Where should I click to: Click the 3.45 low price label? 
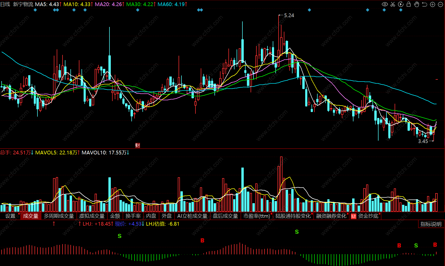point(423,141)
